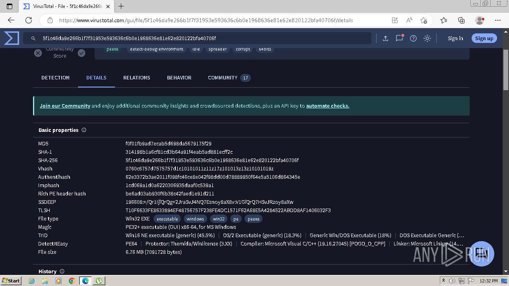
Task: Click the Sign in link
Action: [x=455, y=38]
